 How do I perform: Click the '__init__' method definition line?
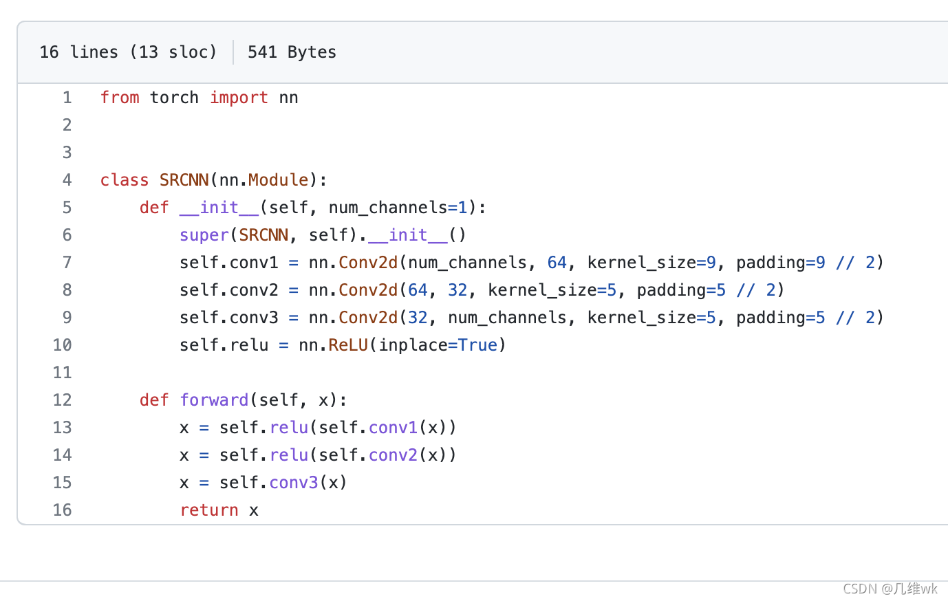pyautogui.click(x=313, y=208)
